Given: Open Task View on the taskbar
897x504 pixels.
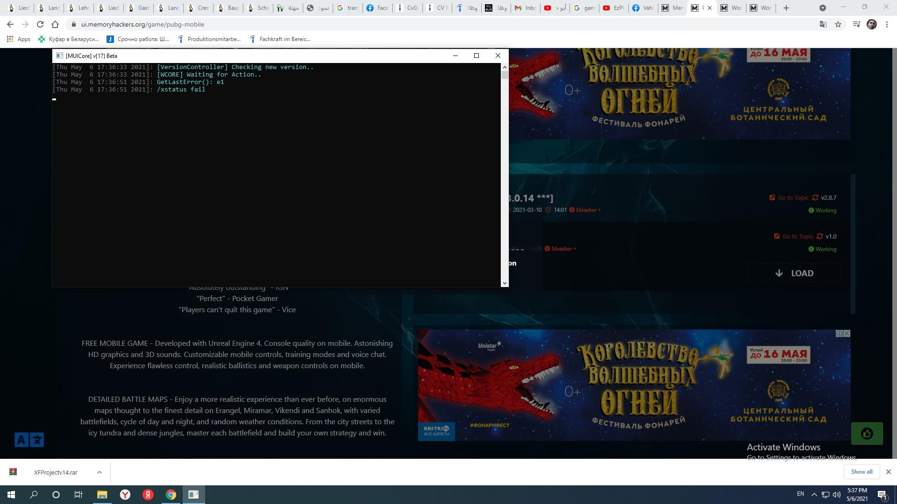Looking at the screenshot, I should tap(78, 495).
